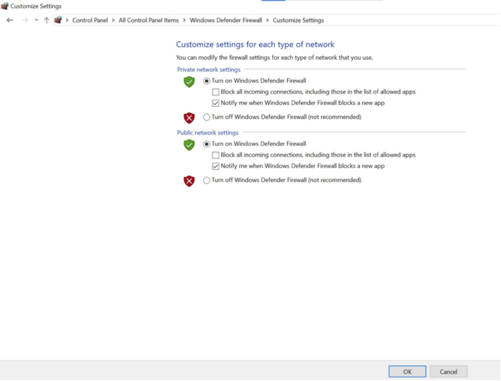Check Block all incoming connections for Public network

215,155
